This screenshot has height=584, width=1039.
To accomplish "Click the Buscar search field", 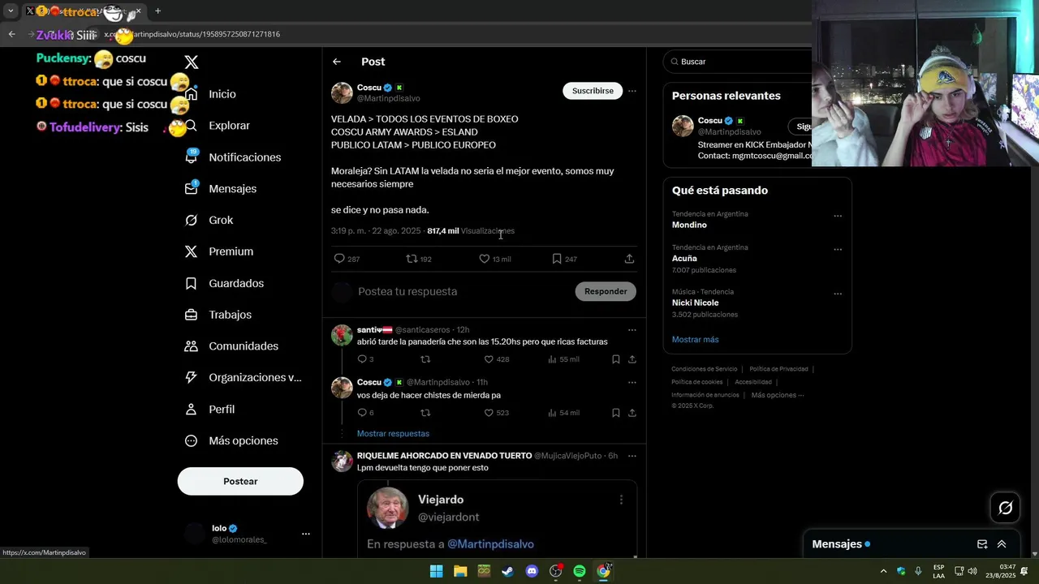I will 739,62.
